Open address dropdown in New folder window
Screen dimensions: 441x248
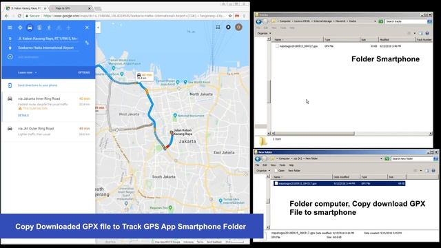point(381,159)
